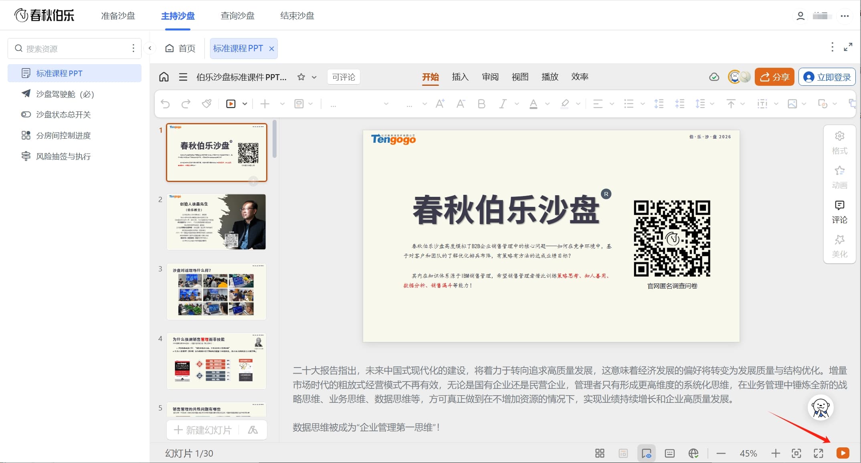Click the text direction icon
This screenshot has height=463, width=861.
pyautogui.click(x=762, y=104)
